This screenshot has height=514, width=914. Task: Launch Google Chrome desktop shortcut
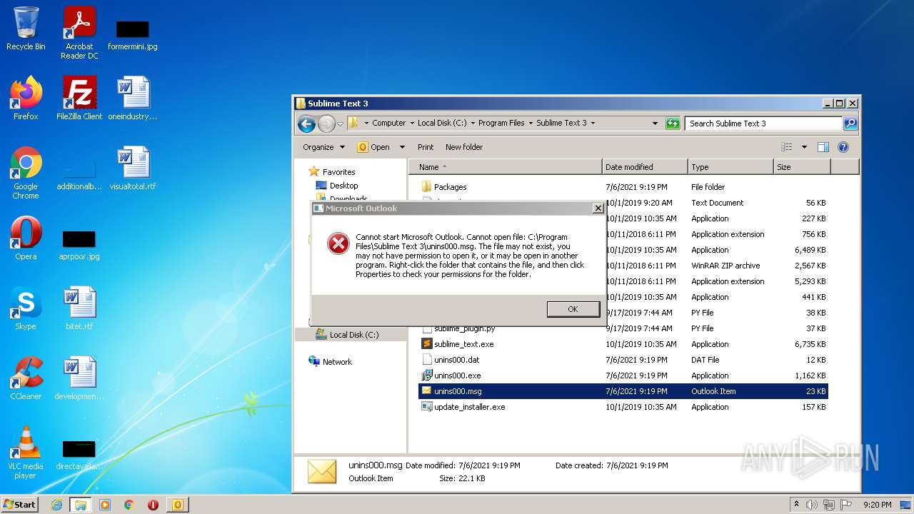(26, 173)
